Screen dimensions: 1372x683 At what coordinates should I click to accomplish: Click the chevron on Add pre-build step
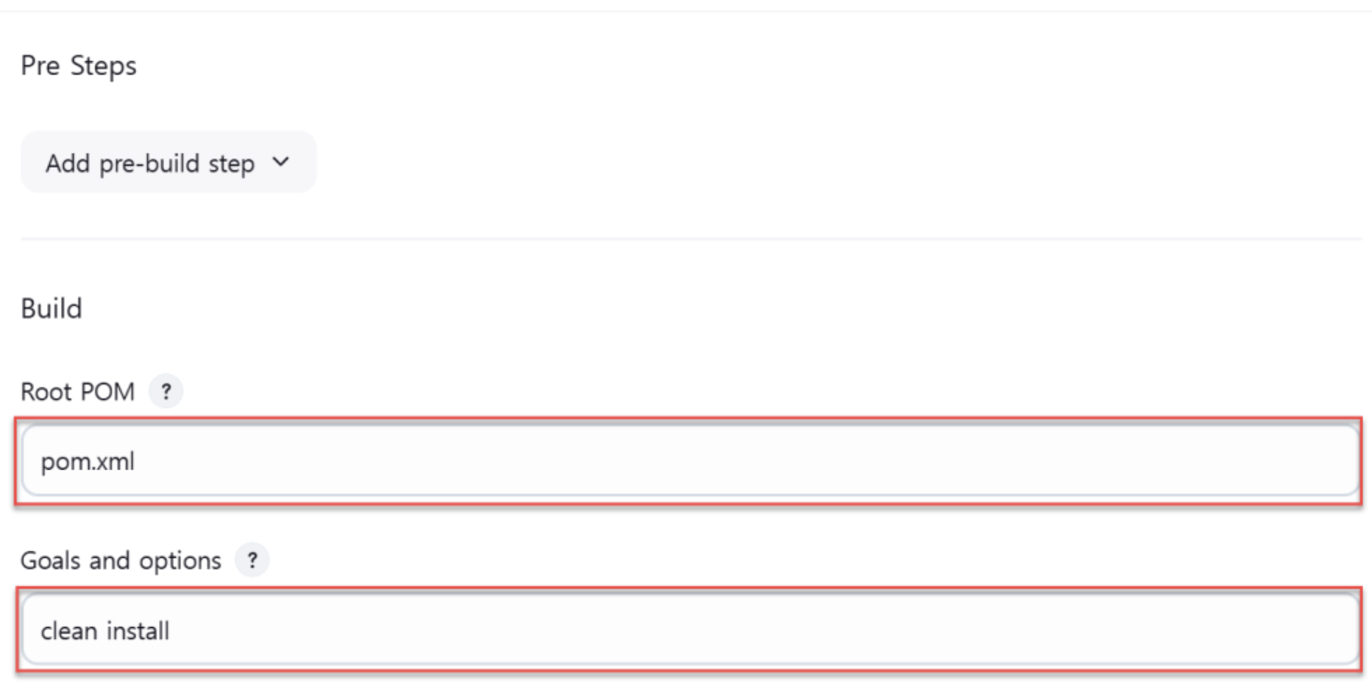tap(280, 162)
